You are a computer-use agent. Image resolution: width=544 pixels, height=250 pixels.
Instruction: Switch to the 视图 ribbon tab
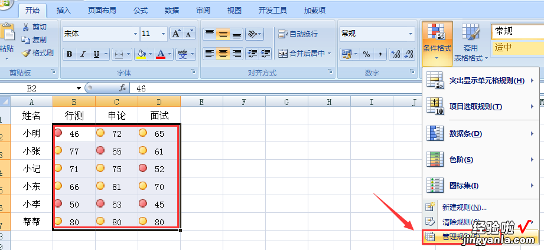[x=234, y=11]
